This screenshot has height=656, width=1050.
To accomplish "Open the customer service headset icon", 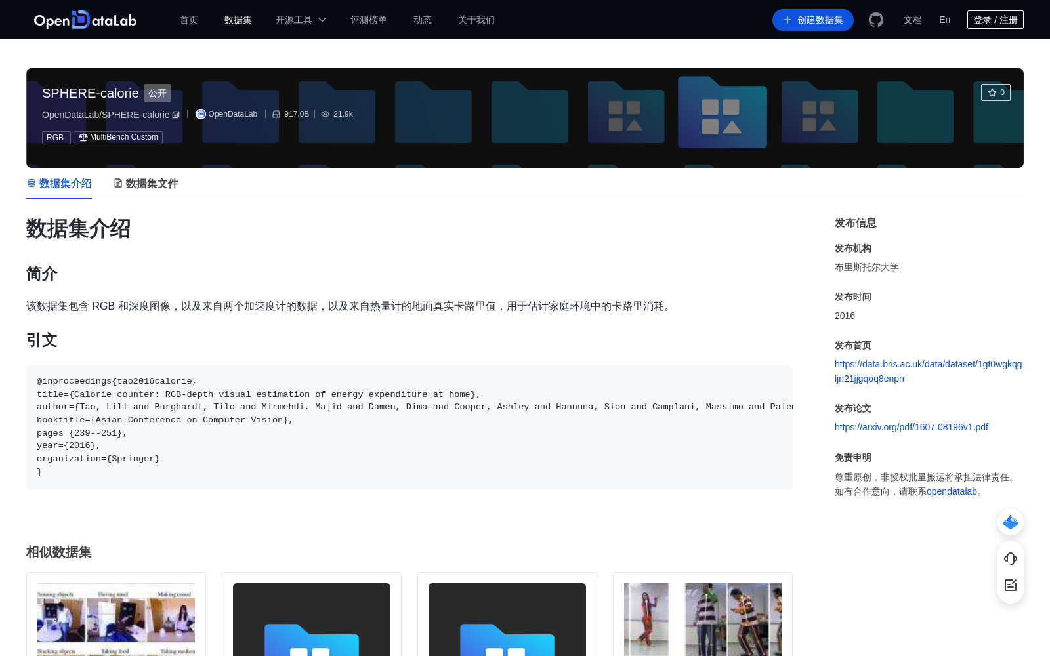I will click(x=1011, y=558).
